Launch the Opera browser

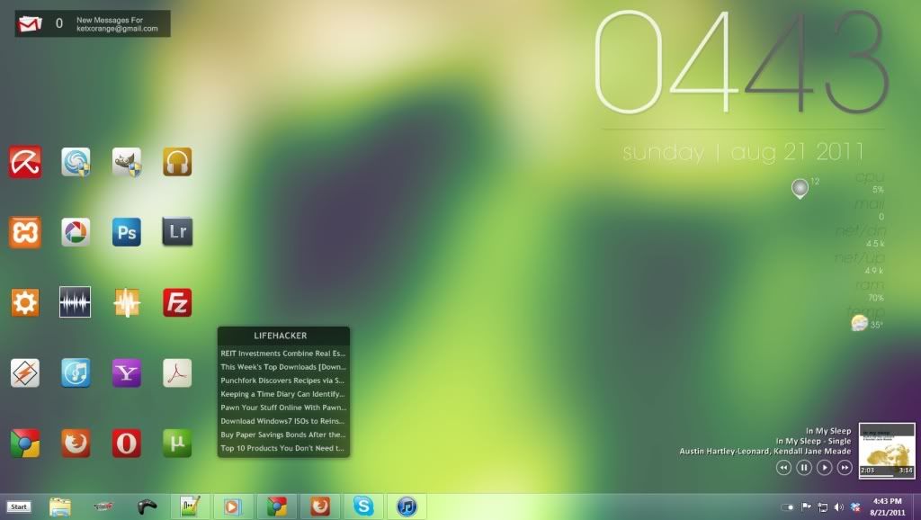coord(127,443)
